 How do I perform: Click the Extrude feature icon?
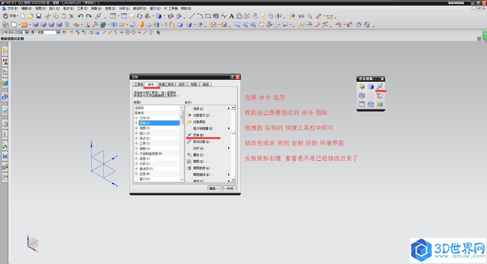[25, 25]
